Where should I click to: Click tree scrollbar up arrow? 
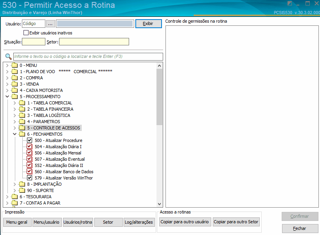pyautogui.click(x=159, y=66)
